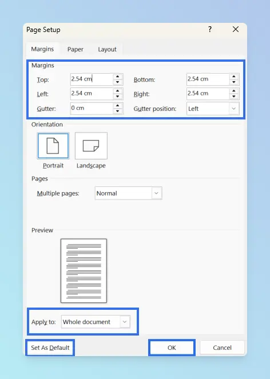Image resolution: width=270 pixels, height=379 pixels.
Task: Decrease the Top margin value
Action: point(118,82)
